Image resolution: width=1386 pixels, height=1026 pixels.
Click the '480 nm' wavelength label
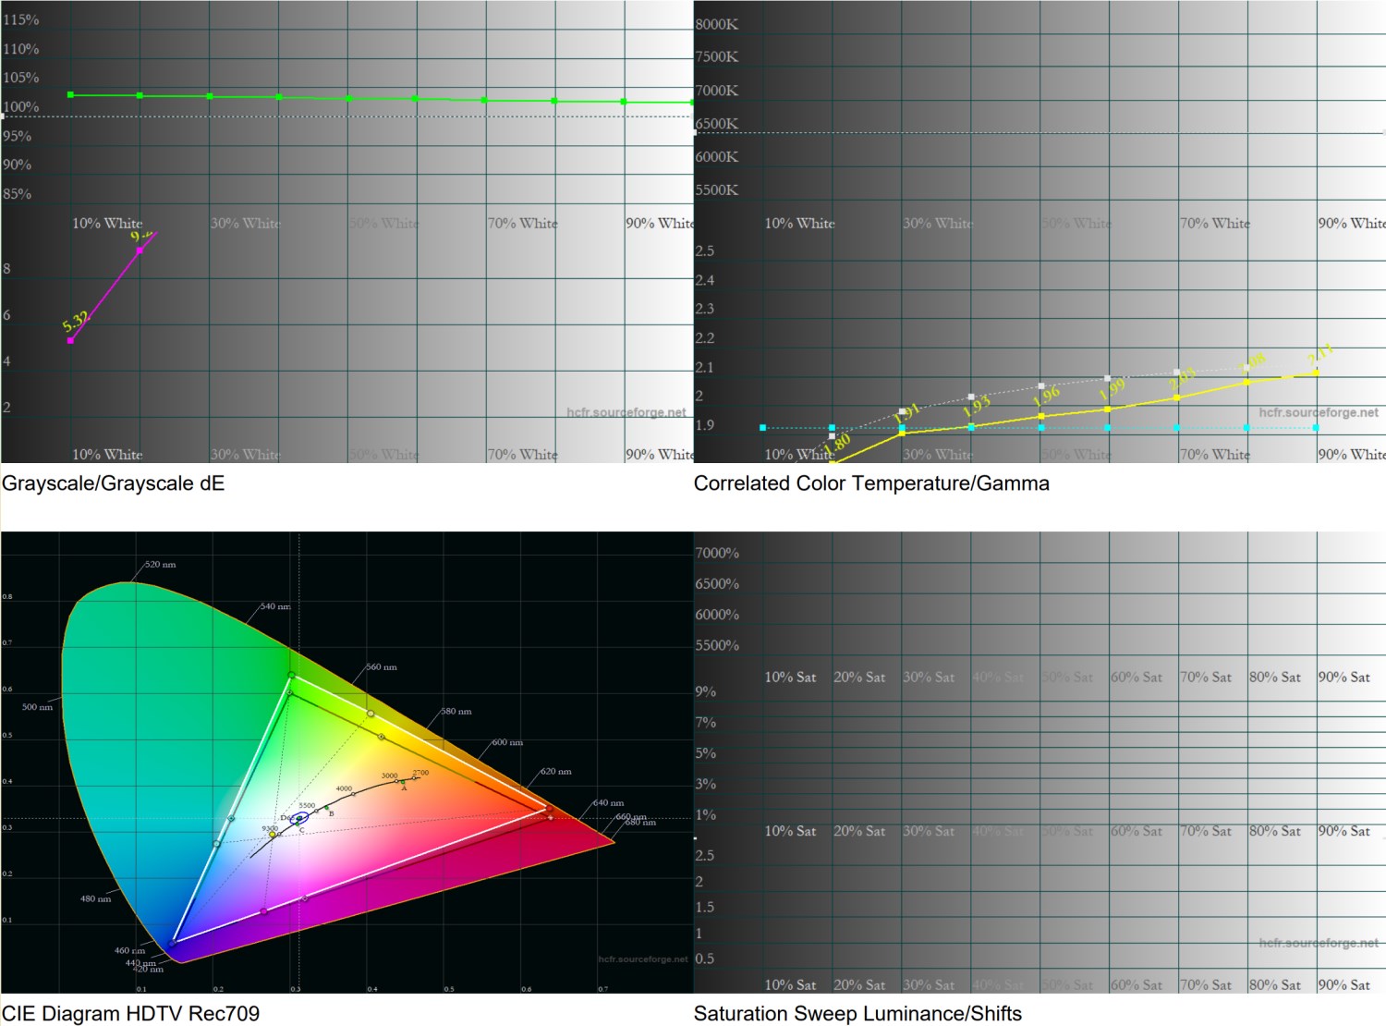pyautogui.click(x=95, y=898)
